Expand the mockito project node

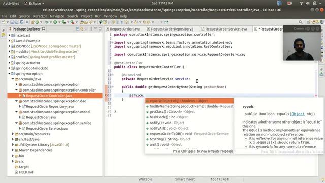(x=9, y=51)
